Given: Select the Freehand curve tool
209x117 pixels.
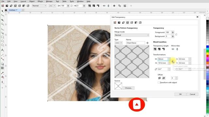Looking at the screenshot, I should [x=2, y=29].
